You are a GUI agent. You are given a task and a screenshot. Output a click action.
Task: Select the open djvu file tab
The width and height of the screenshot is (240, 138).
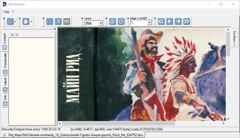coord(73,135)
